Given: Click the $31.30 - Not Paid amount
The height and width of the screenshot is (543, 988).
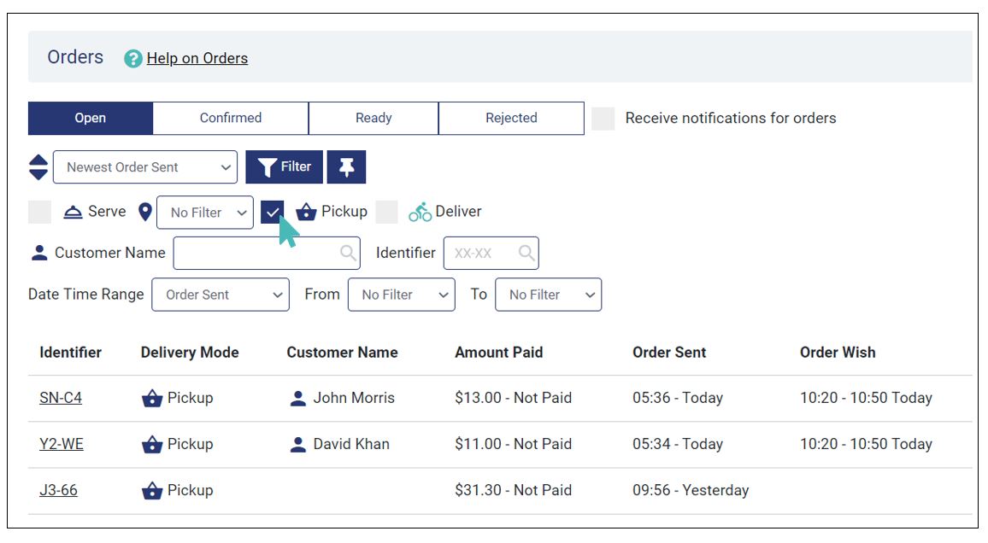Looking at the screenshot, I should click(514, 490).
